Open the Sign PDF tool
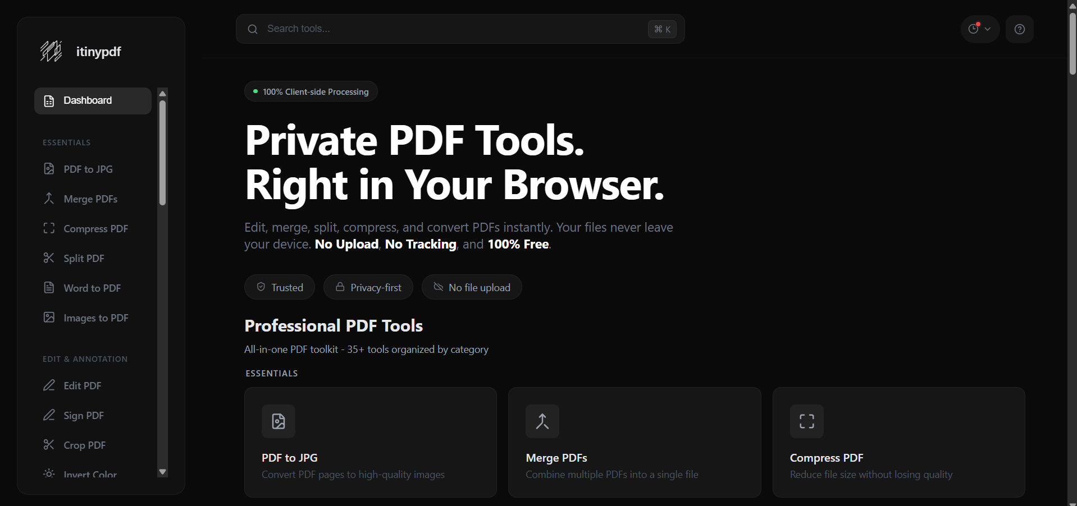Viewport: 1077px width, 506px height. (83, 415)
